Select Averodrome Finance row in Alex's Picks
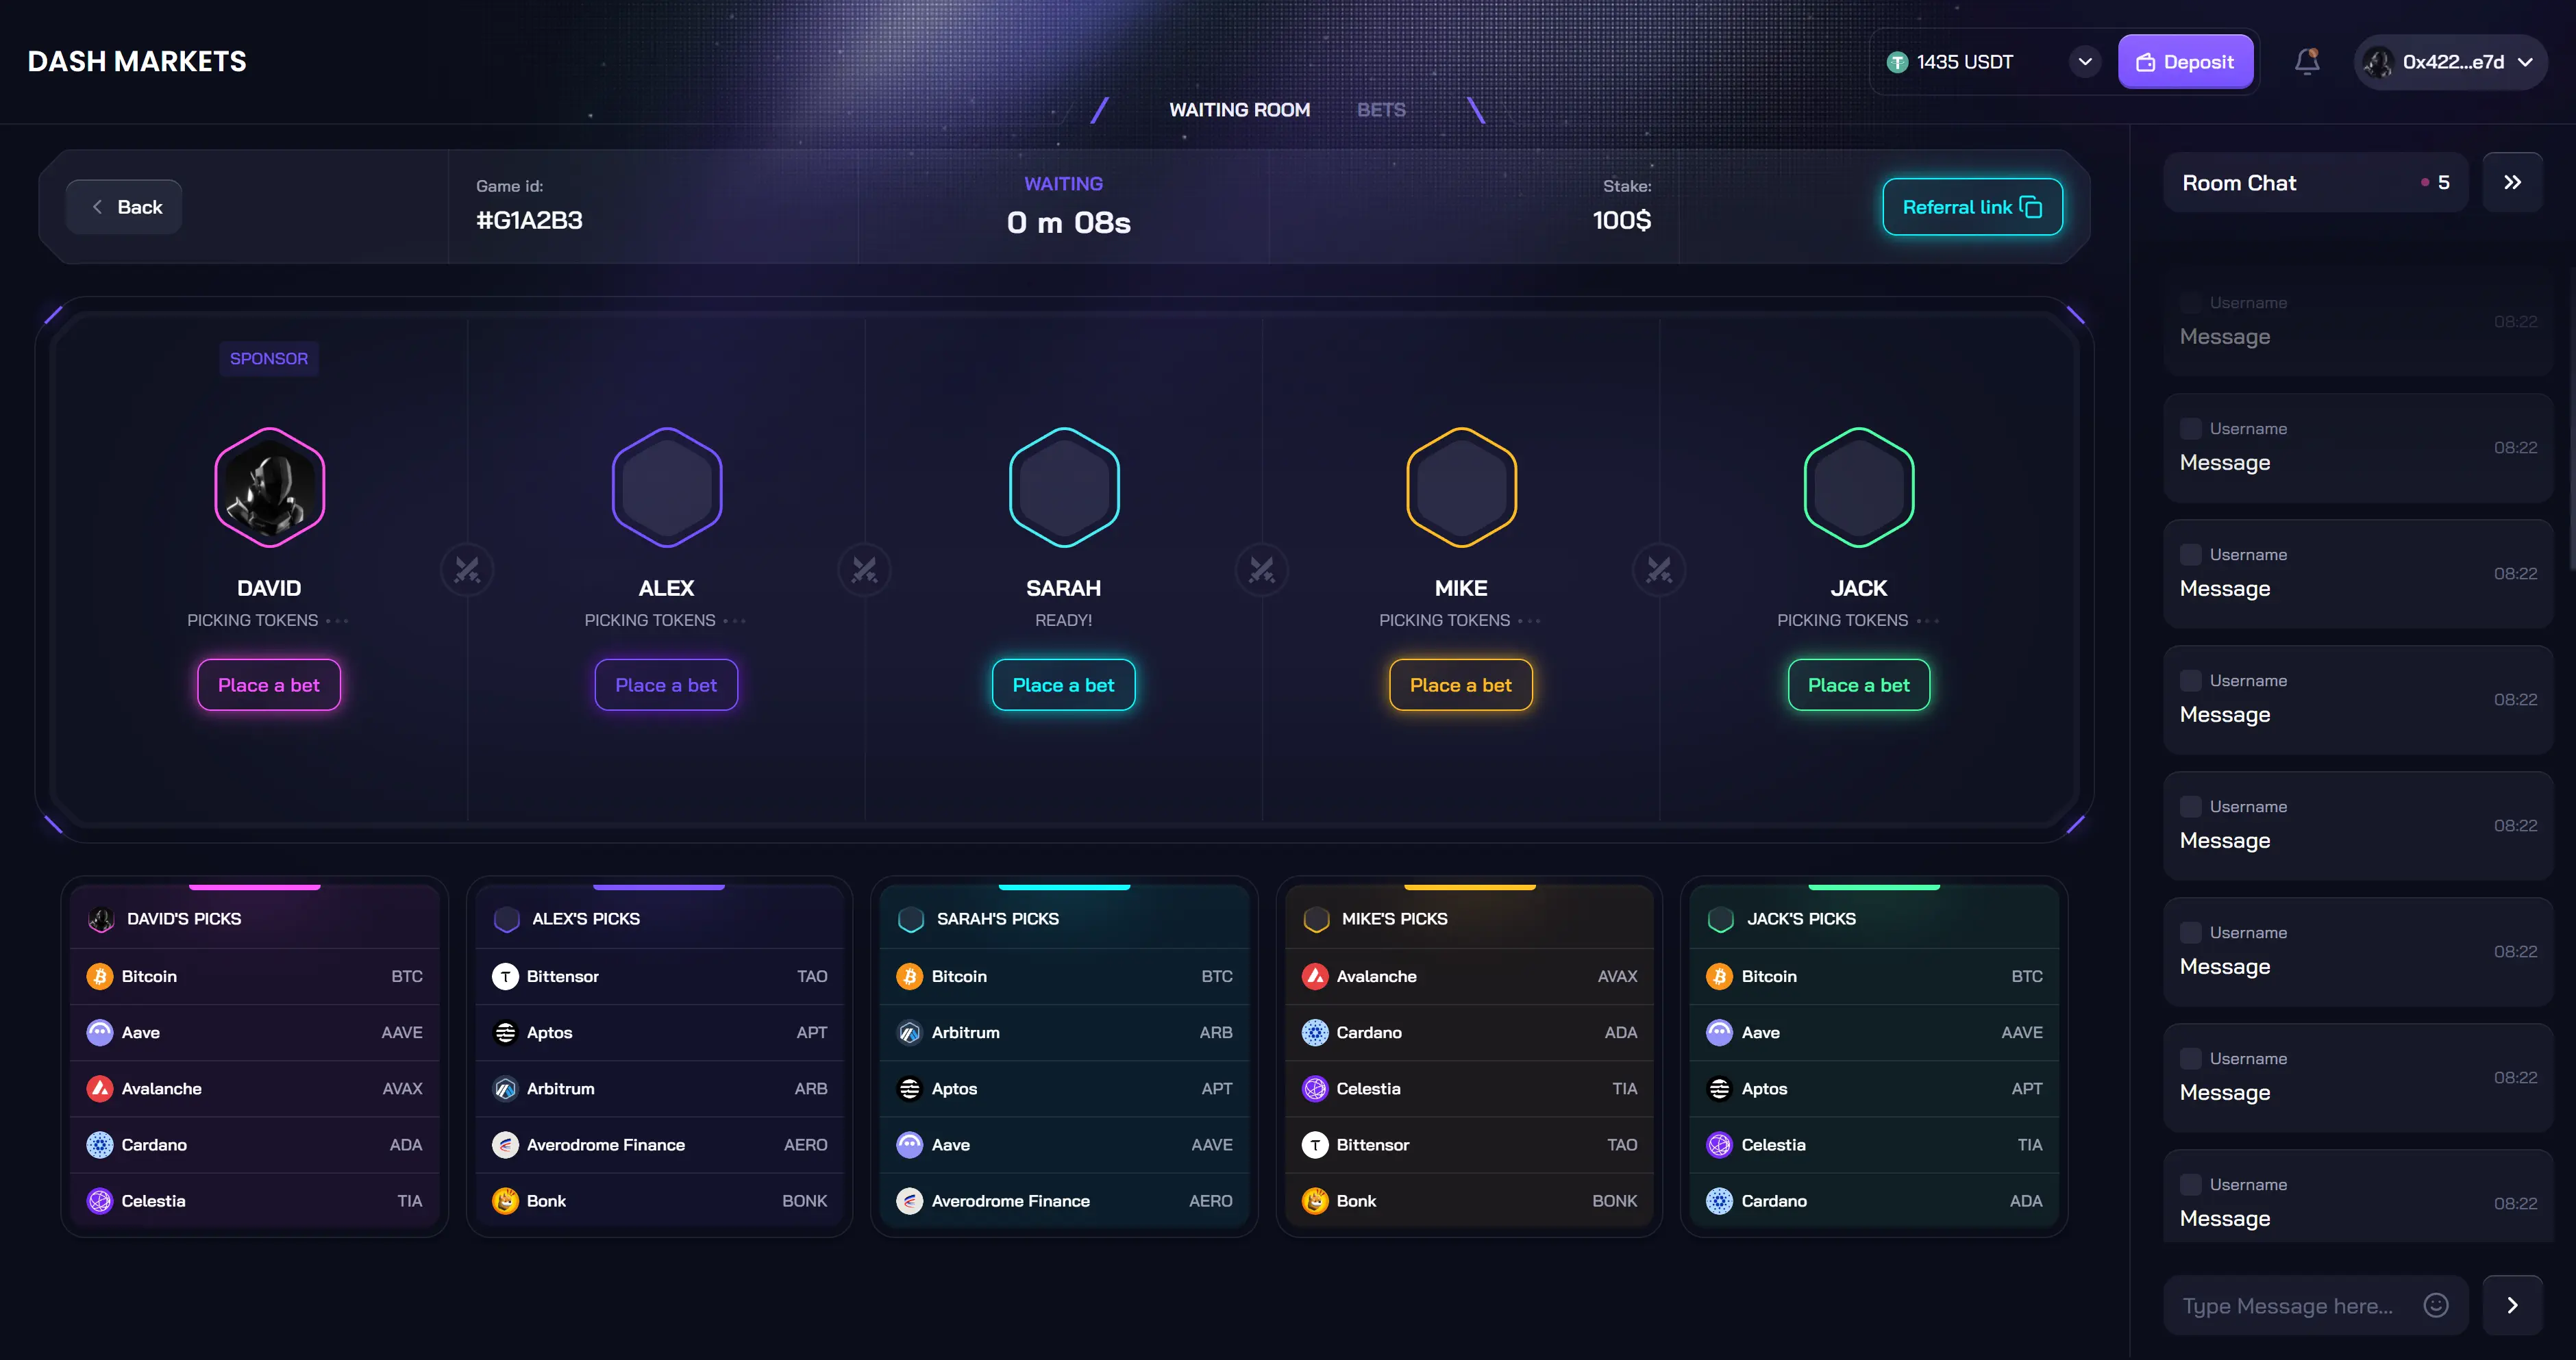Viewport: 2576px width, 1360px height. coord(659,1144)
